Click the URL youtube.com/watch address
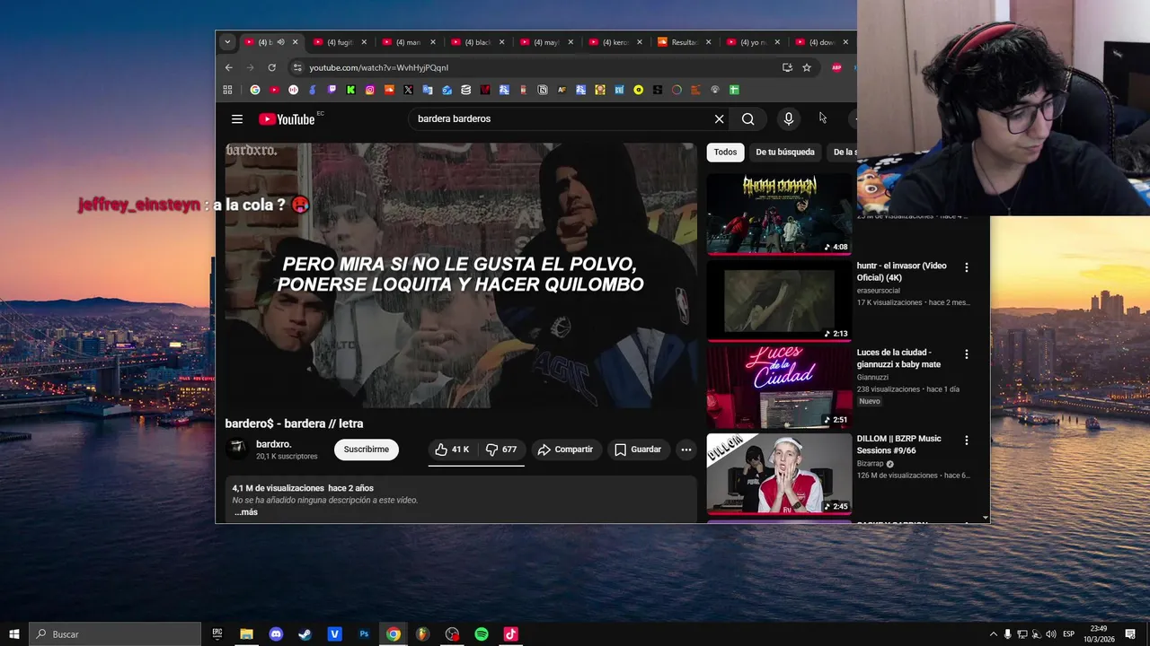Screen dimensions: 1150x646 tap(379, 67)
